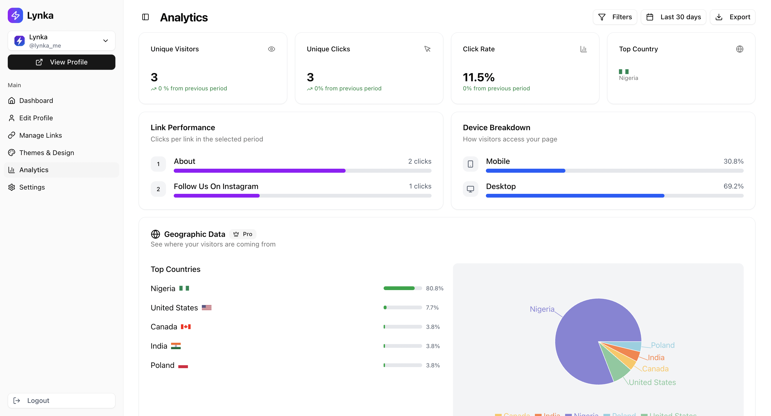Click "0 % from previous period" under Unique Visitors
The width and height of the screenshot is (771, 416).
[x=192, y=88]
